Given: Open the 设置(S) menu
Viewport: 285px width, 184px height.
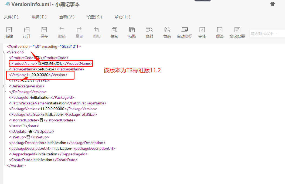Looking at the screenshot, I should coord(95,17).
